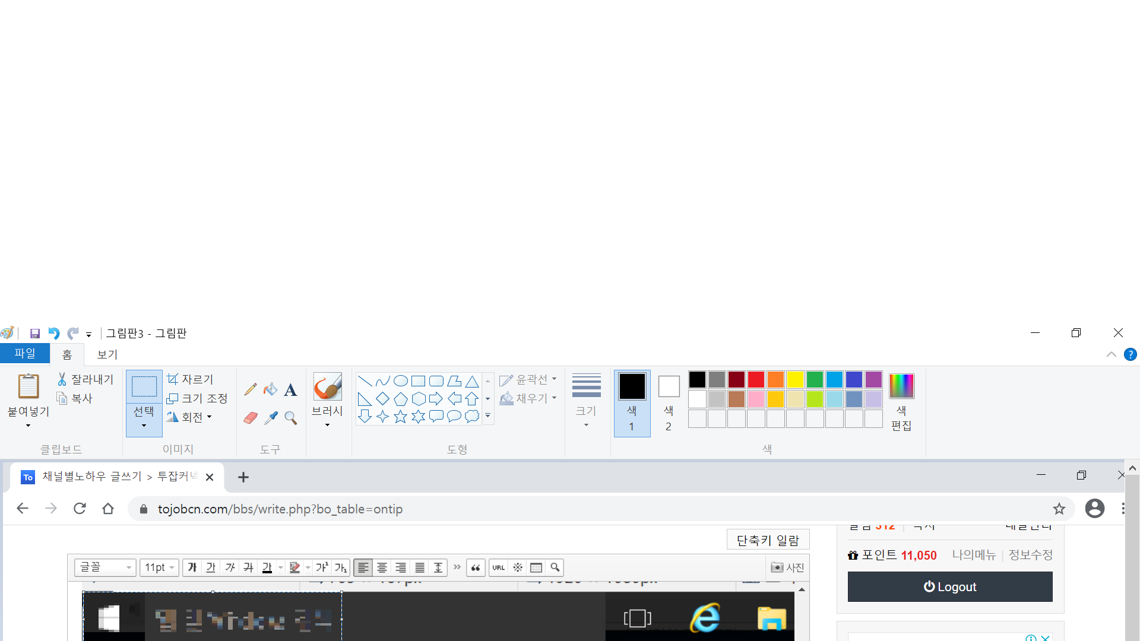The height and width of the screenshot is (641, 1140).
Task: Click the browser address bar URL
Action: (x=280, y=509)
